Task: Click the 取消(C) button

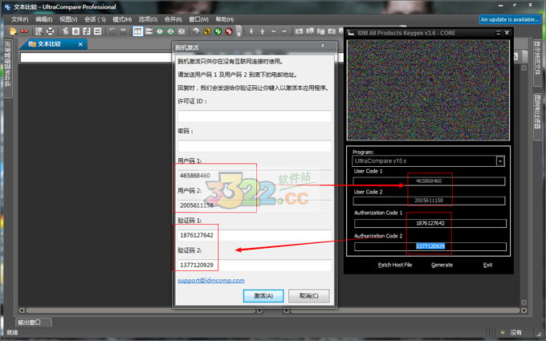Action: [x=309, y=295]
